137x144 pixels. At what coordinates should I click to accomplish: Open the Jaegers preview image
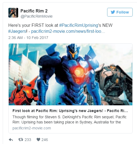[x=71, y=74]
